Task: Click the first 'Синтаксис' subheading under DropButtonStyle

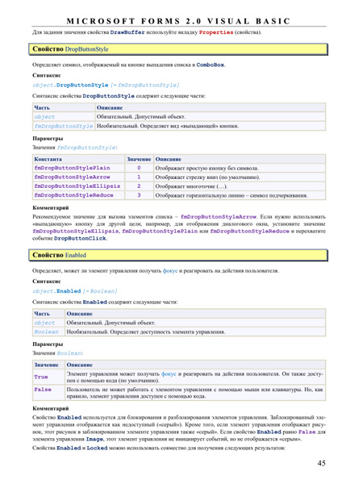Action: coord(47,75)
